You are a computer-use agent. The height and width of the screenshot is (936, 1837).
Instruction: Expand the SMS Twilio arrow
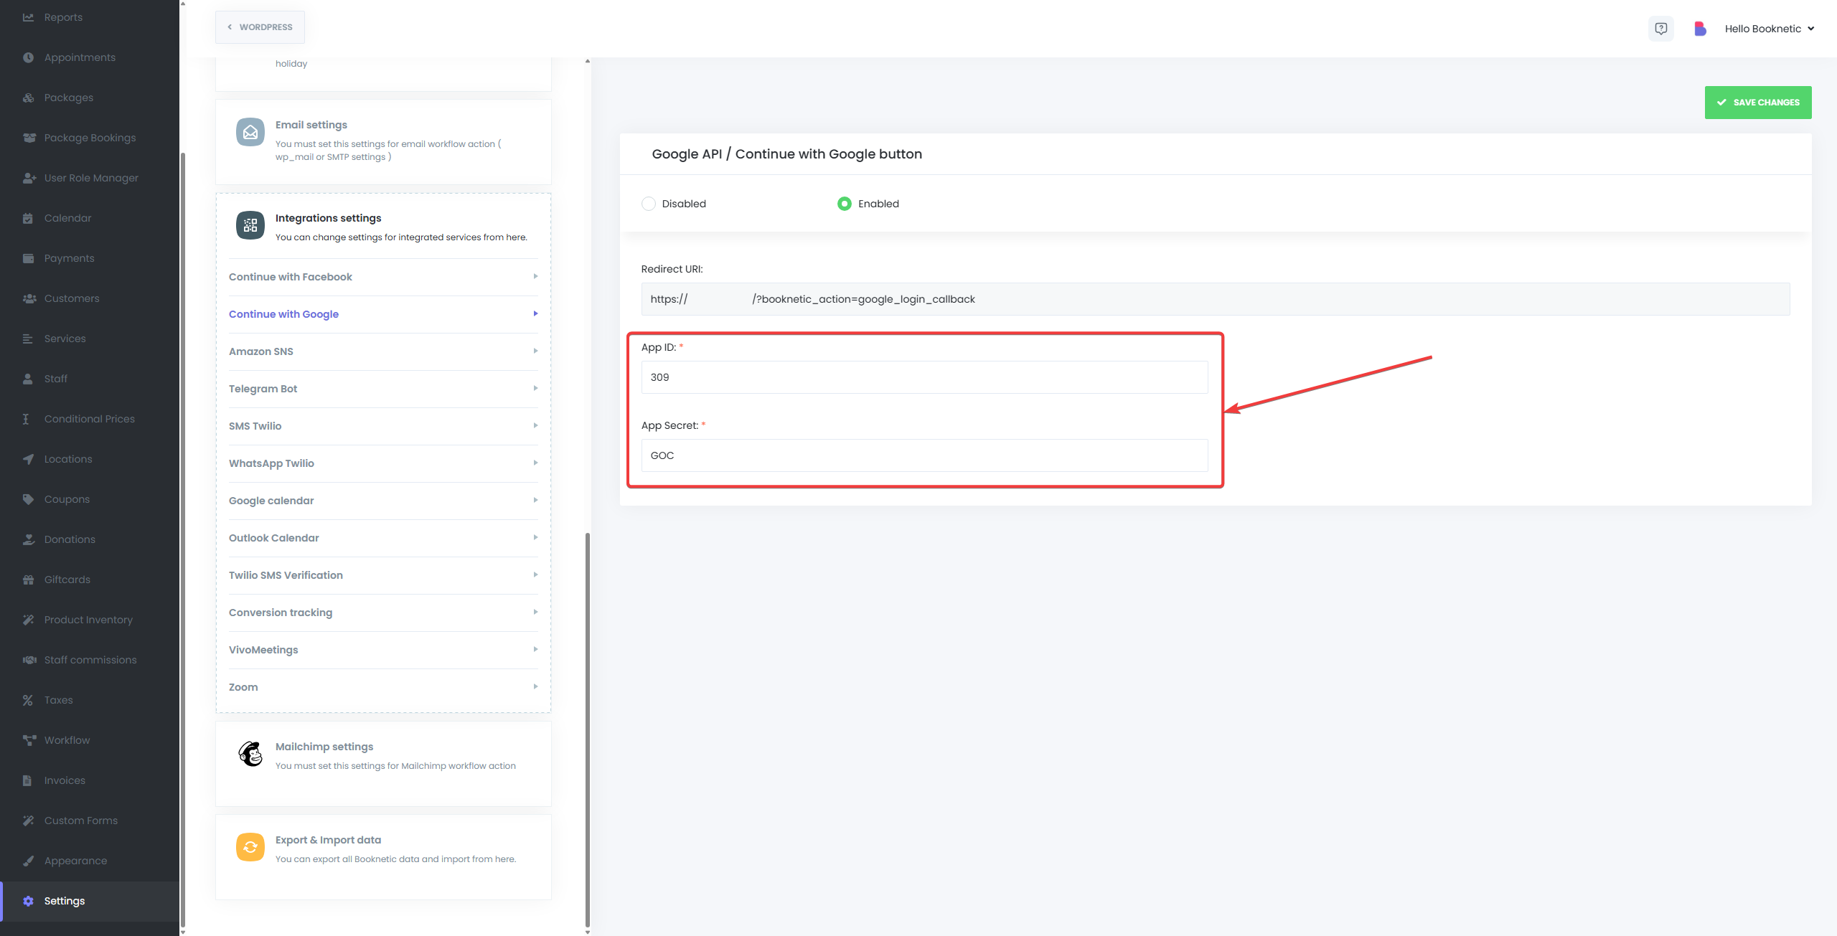[535, 425]
